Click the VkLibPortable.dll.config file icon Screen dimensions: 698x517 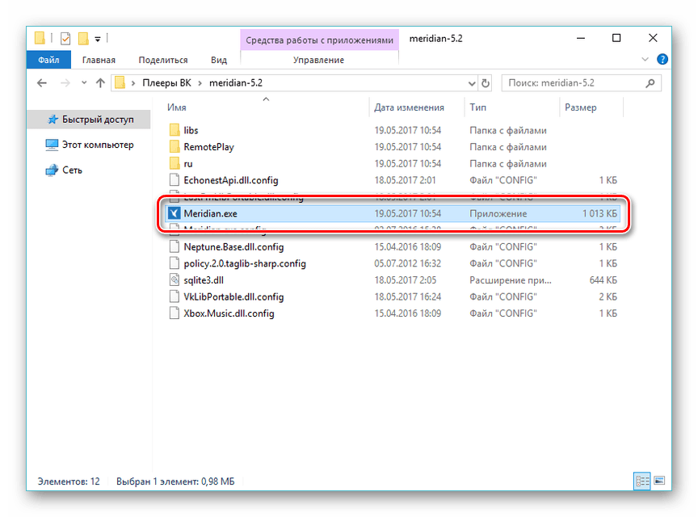pyautogui.click(x=174, y=296)
